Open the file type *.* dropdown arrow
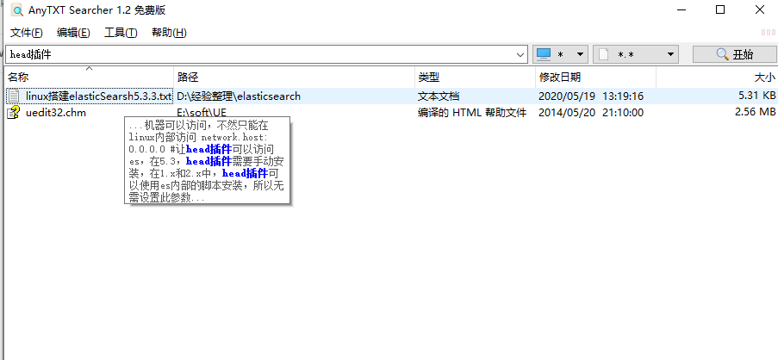The image size is (778, 360). tap(669, 54)
